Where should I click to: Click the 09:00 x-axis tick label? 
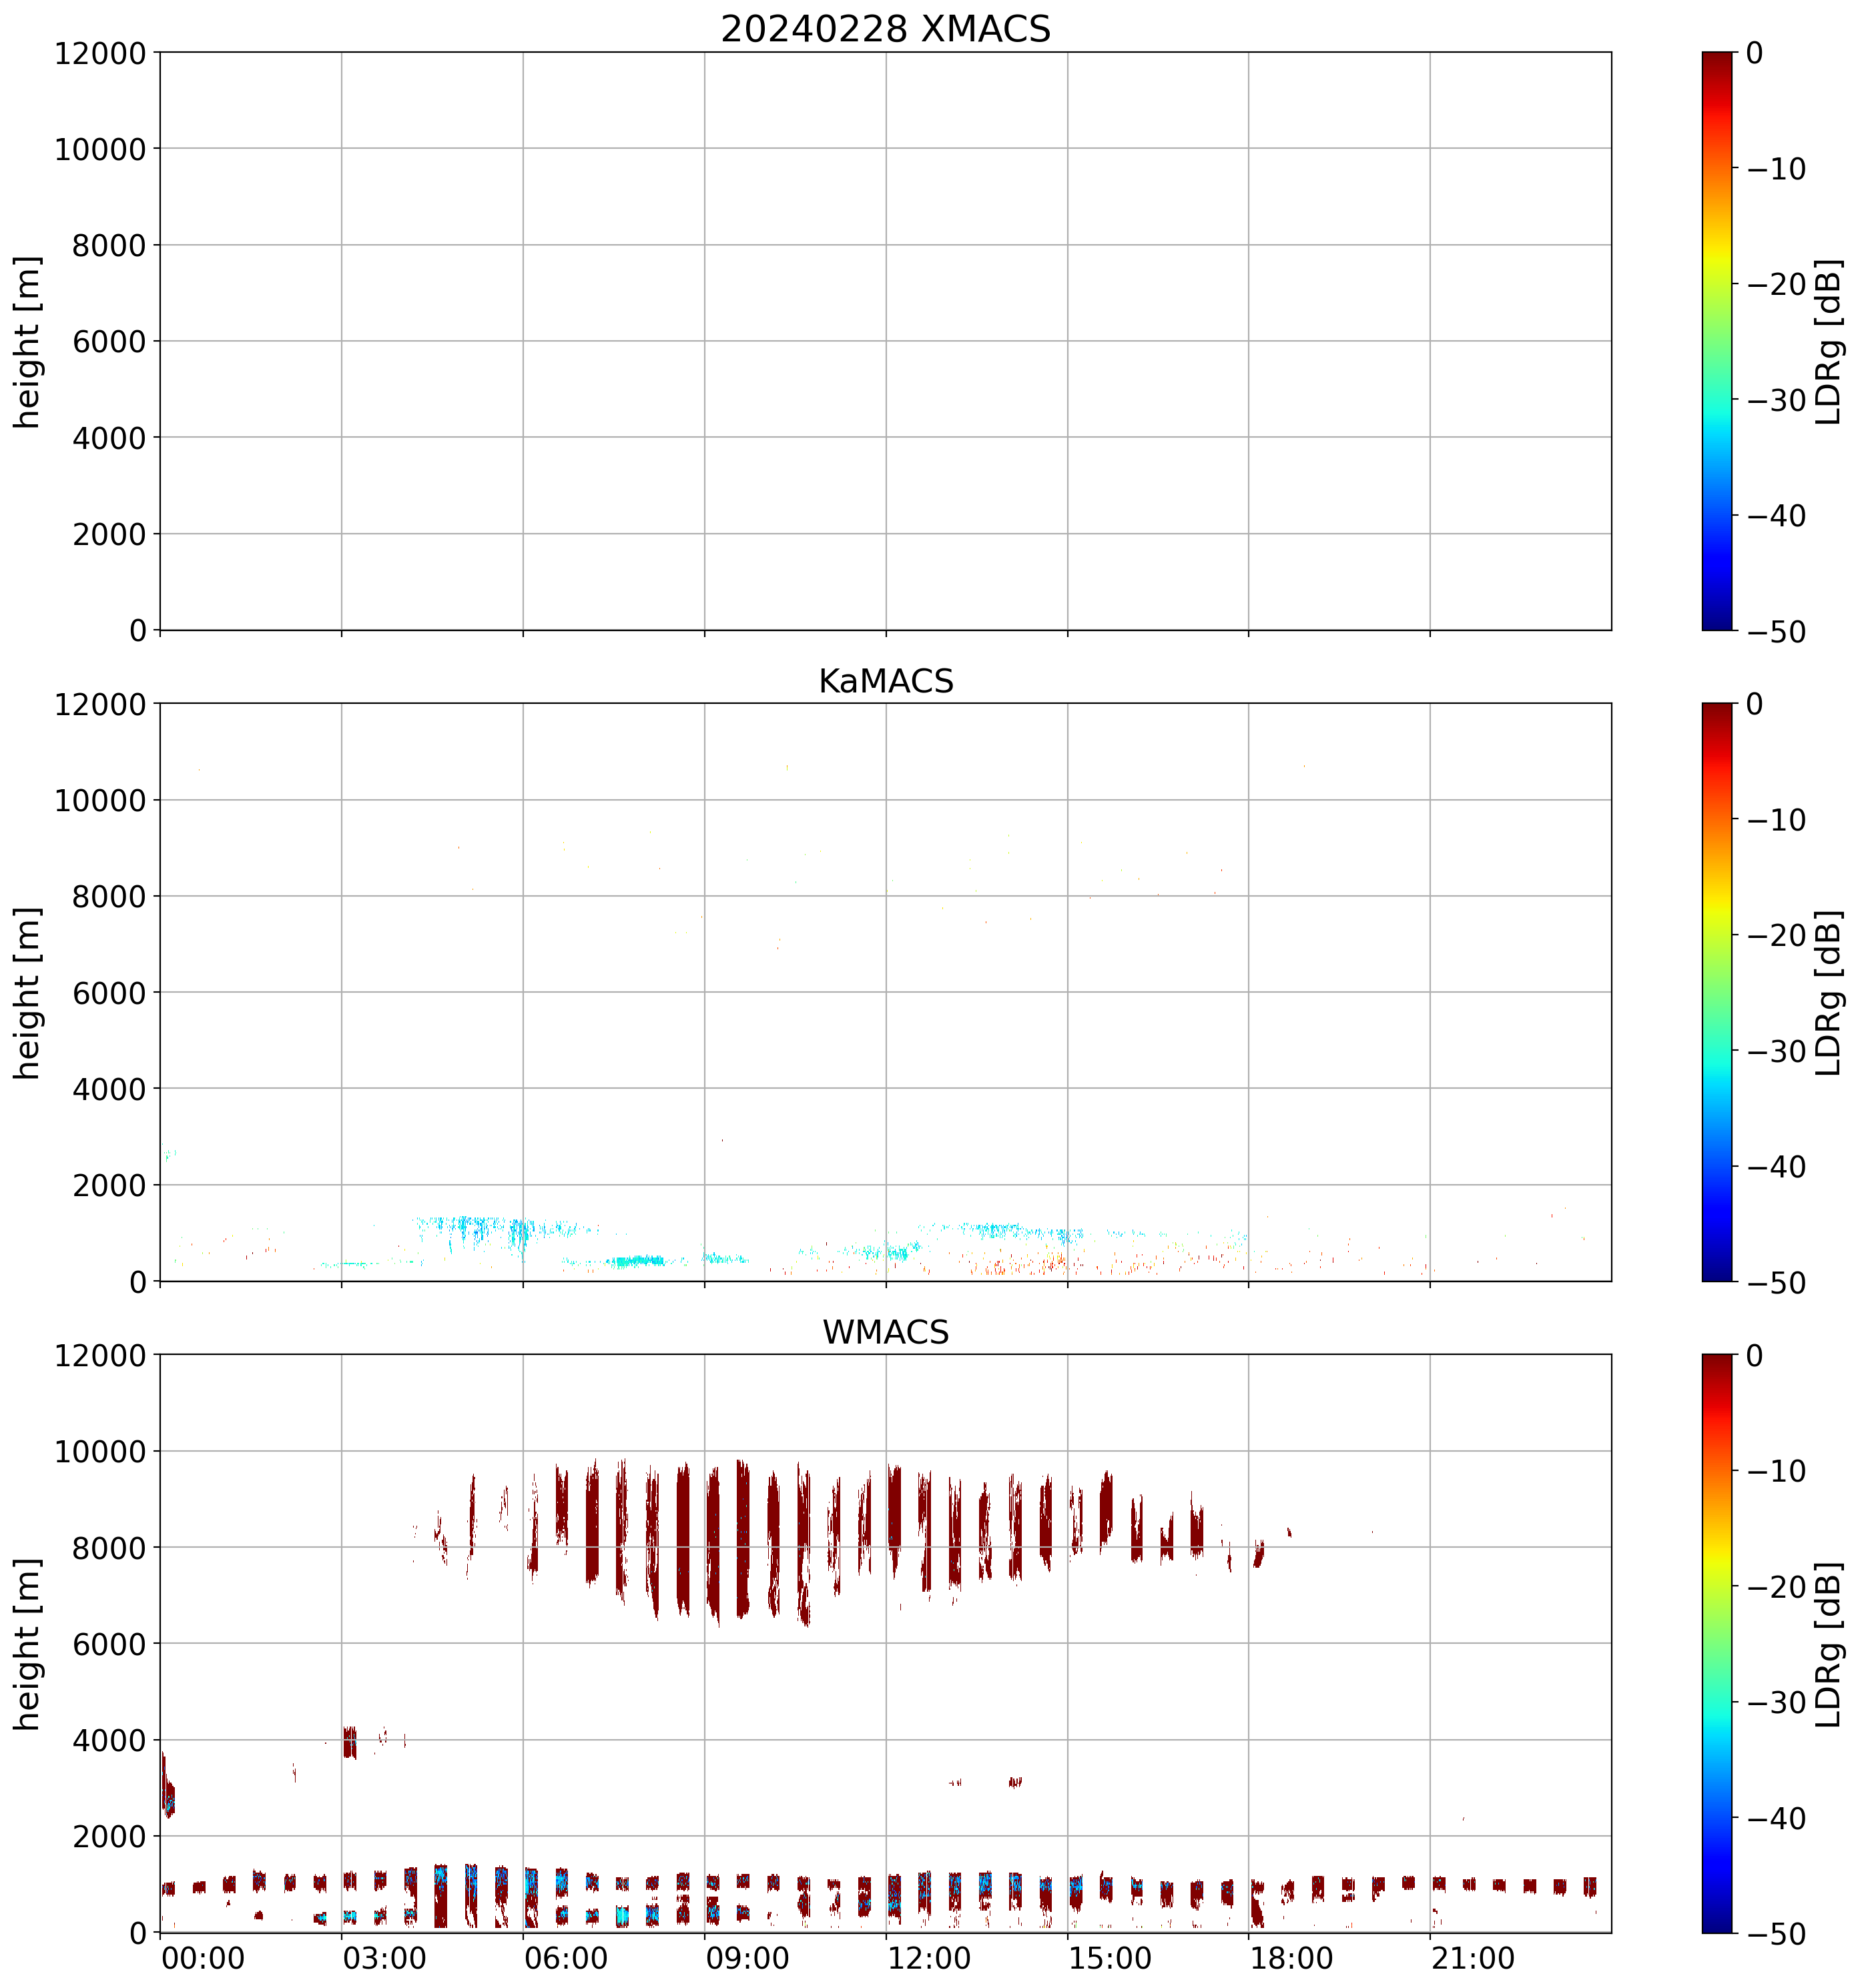point(746,1958)
